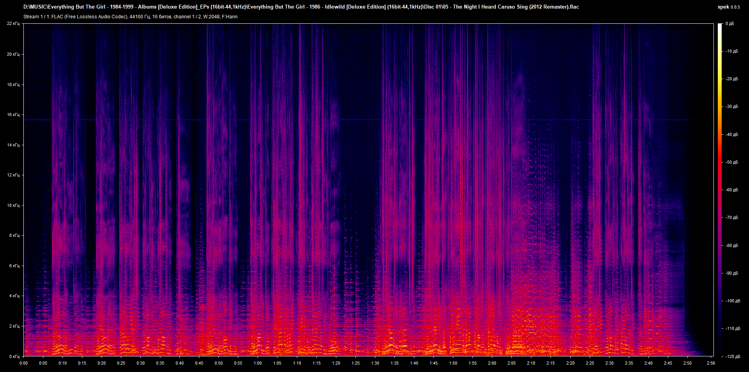
Task: Click the '6 кГц' frequency axis label
Action: tap(14, 266)
